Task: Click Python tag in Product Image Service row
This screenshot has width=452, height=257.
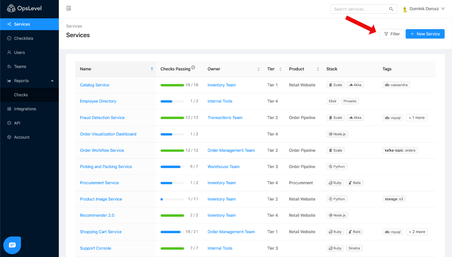Action: click(337, 199)
